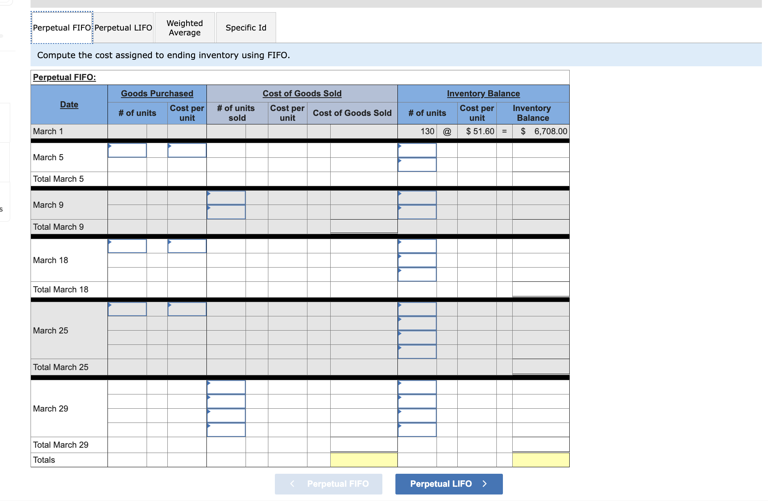The height and width of the screenshot is (501, 768).
Task: Open the March 9 units sold dropdown
Action: (x=226, y=197)
